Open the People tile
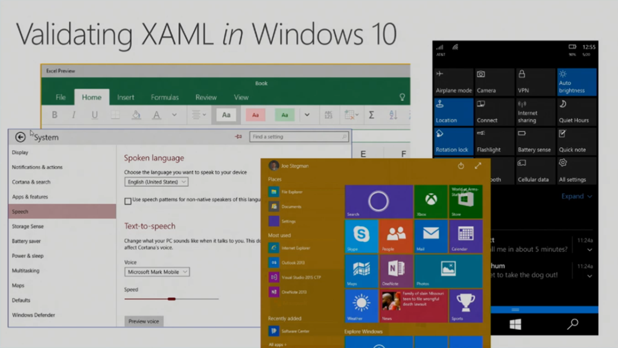 [x=396, y=236]
